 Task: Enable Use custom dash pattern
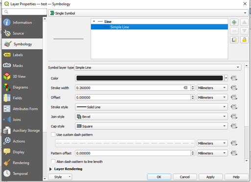53,135
